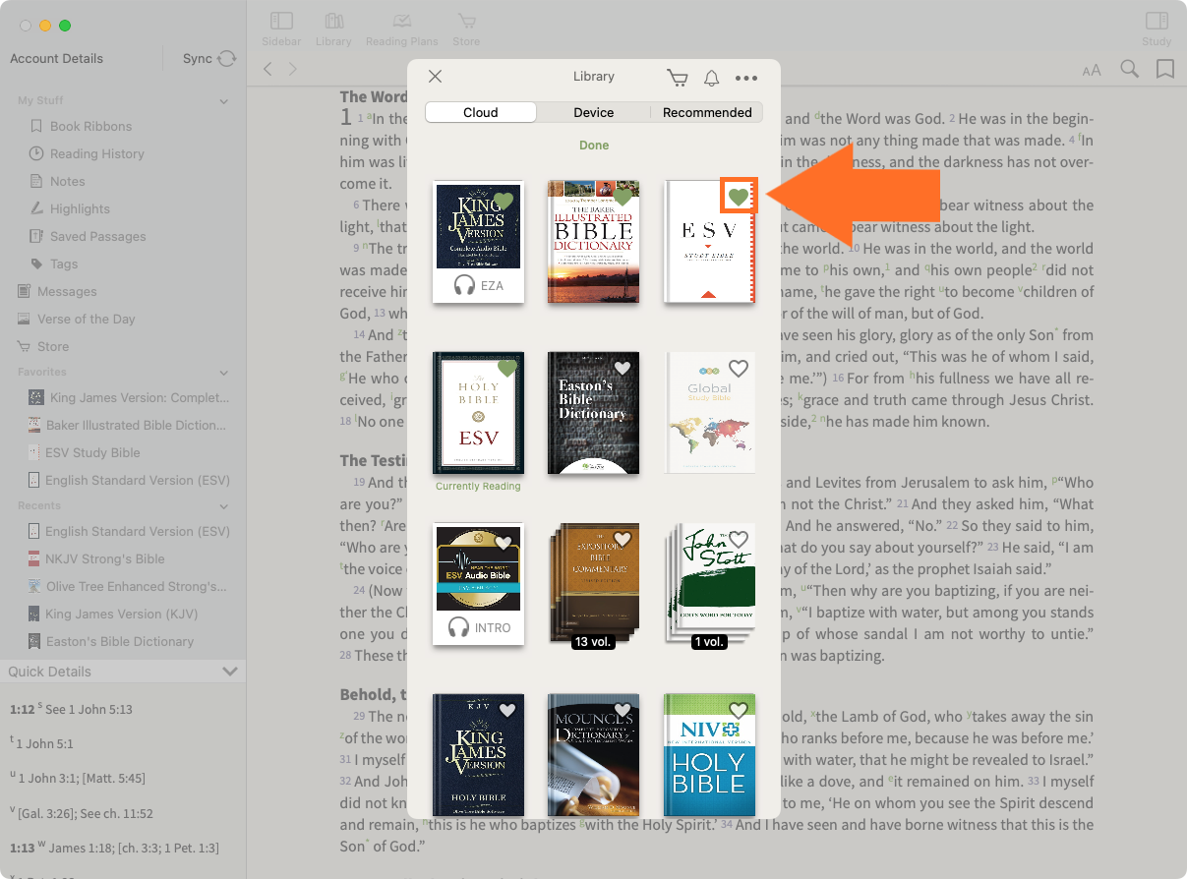Open Account Details

[x=56, y=59]
